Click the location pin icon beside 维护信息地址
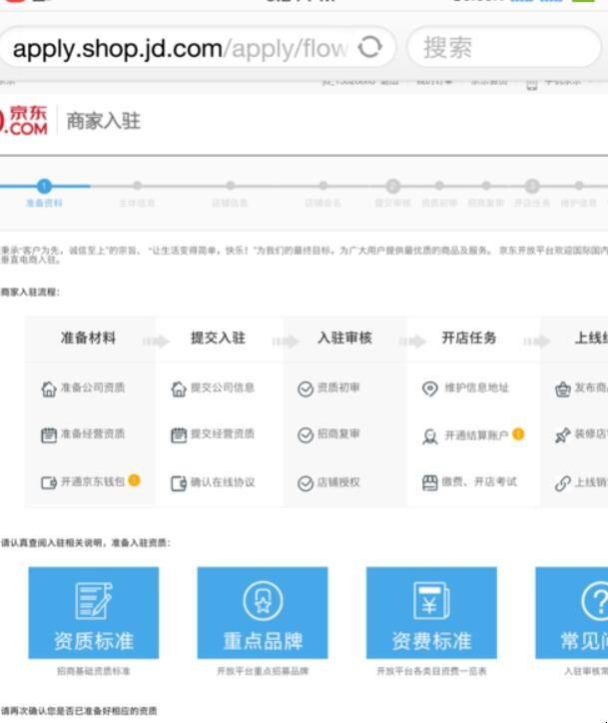608x723 pixels. [430, 388]
